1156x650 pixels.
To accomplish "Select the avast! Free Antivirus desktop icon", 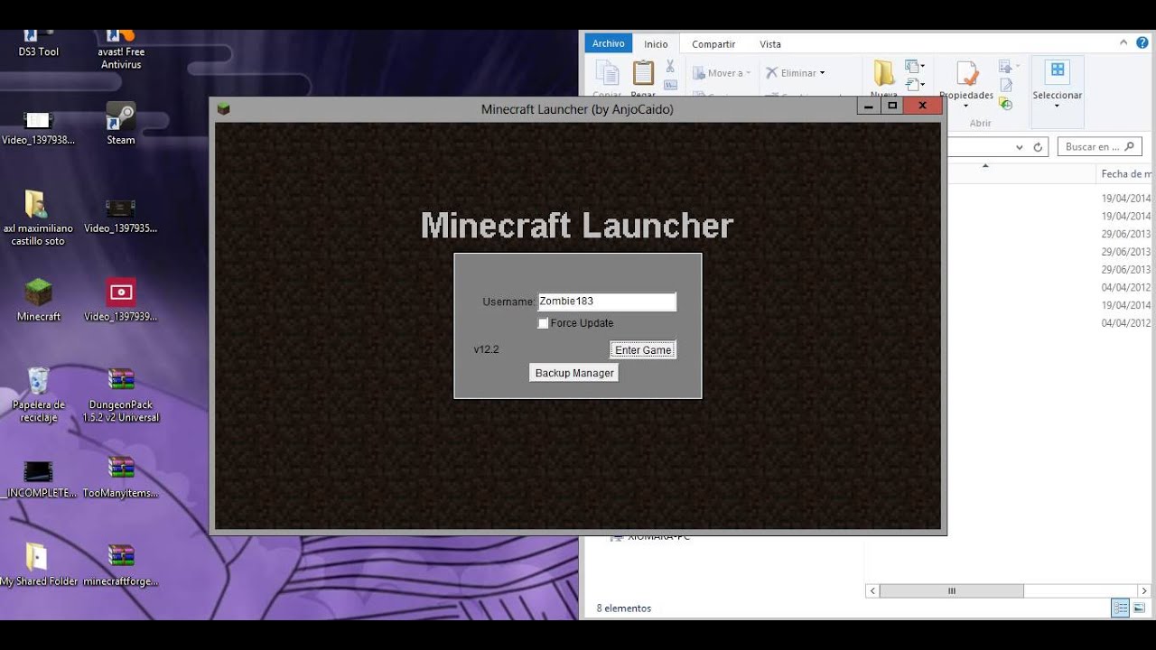I will [x=121, y=51].
